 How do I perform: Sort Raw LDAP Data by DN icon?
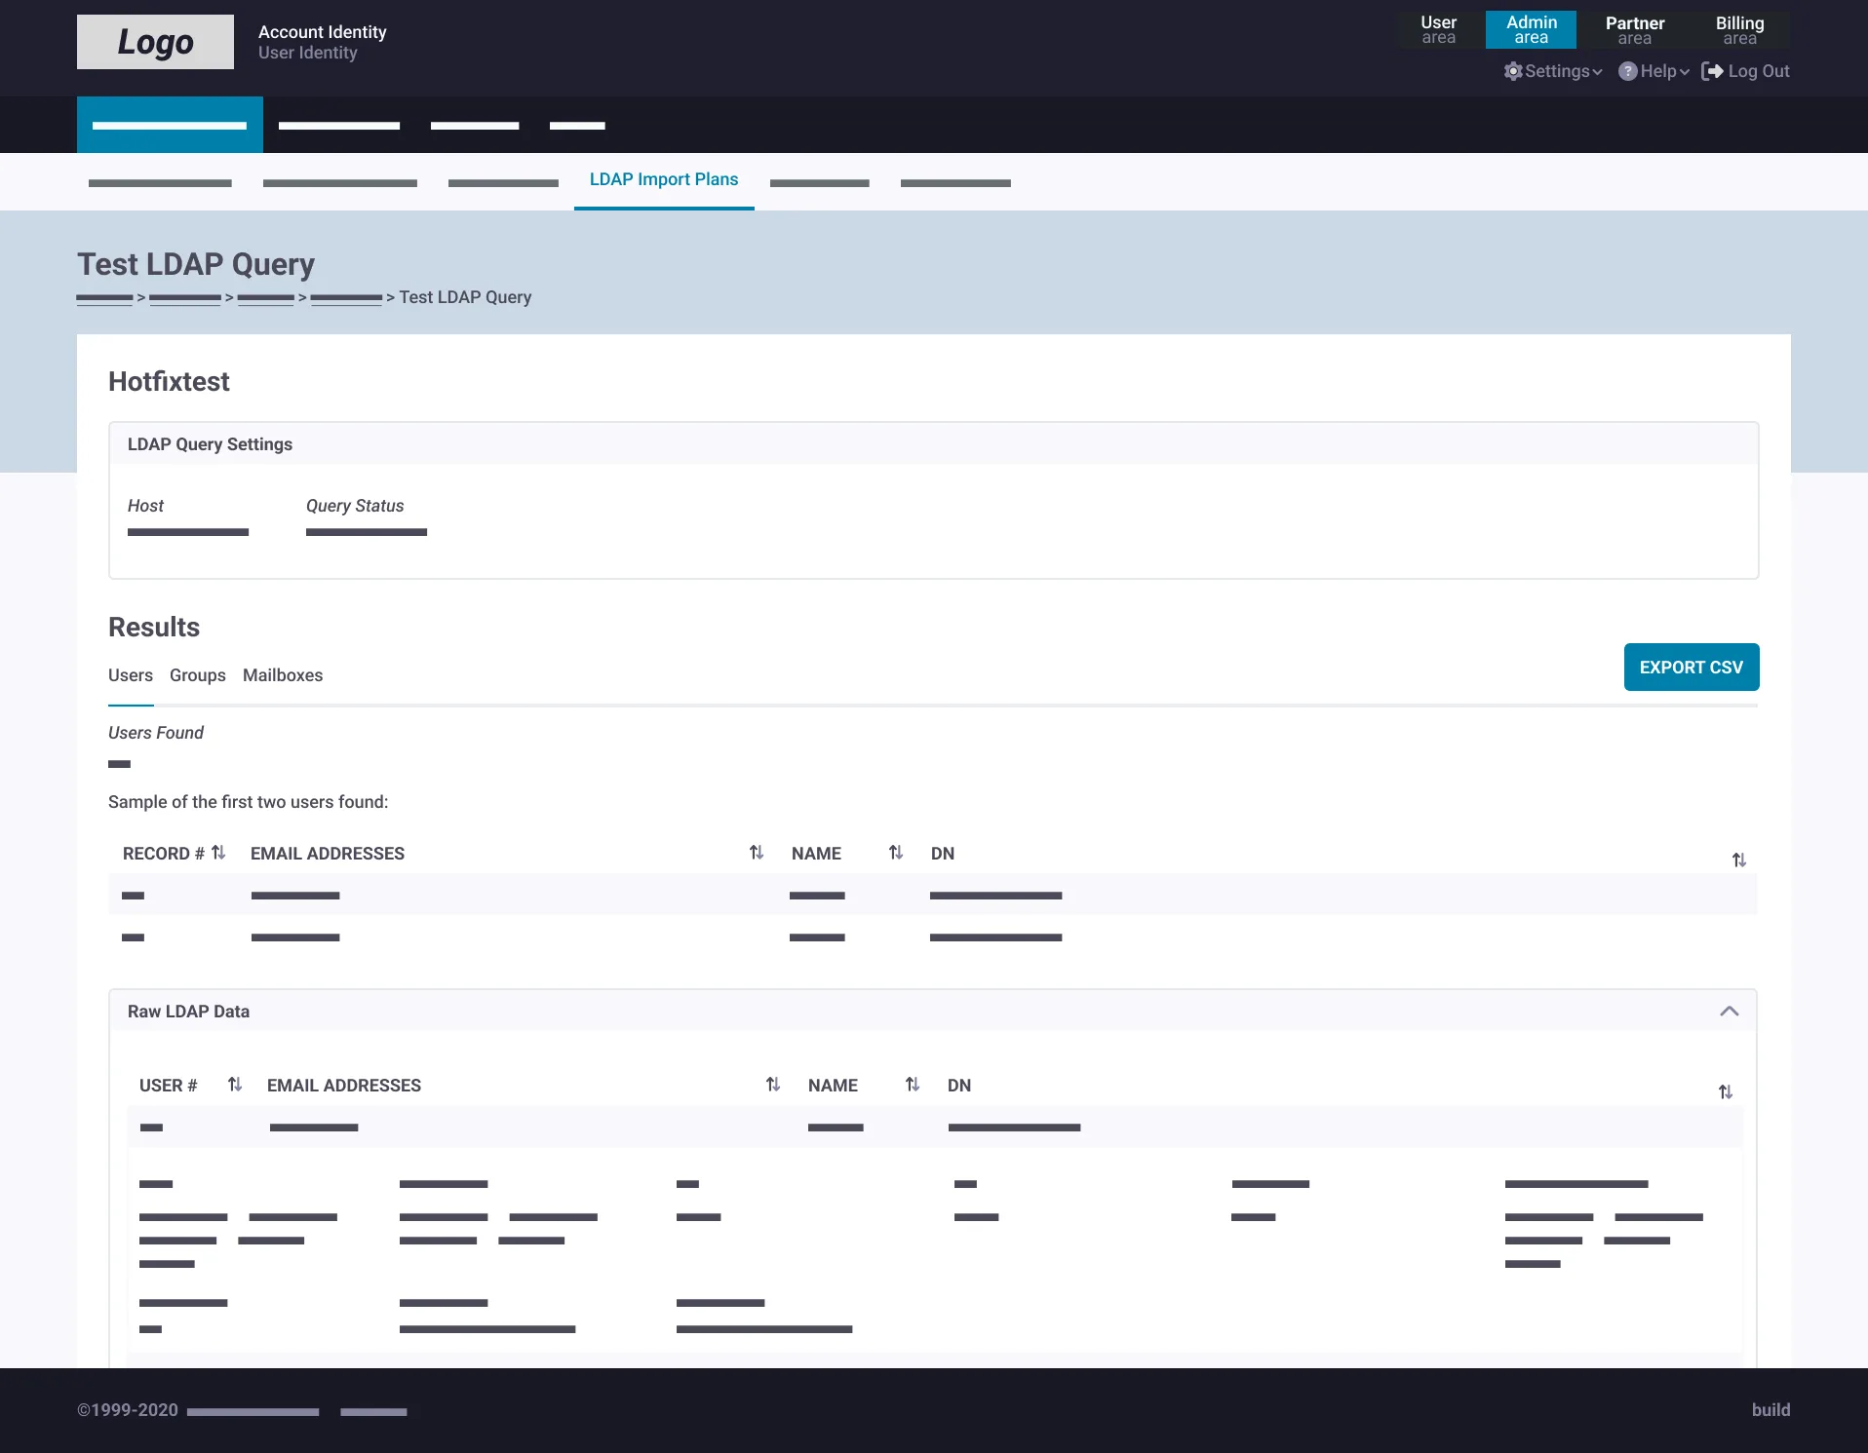pos(1726,1091)
